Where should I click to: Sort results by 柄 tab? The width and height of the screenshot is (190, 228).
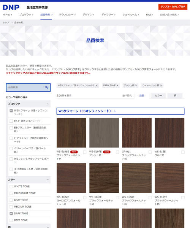coord(175,95)
